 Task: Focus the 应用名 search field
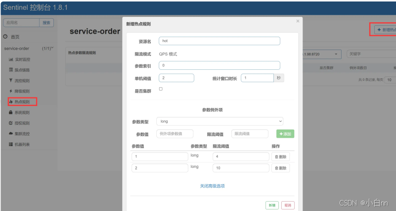coord(21,23)
